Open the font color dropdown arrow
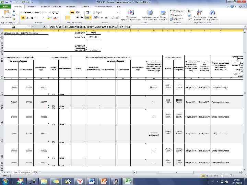Screen dimensions: 247x185 tap(58, 18)
